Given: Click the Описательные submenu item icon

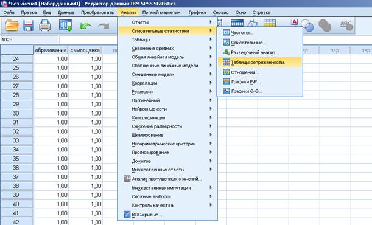Looking at the screenshot, I should (226, 43).
